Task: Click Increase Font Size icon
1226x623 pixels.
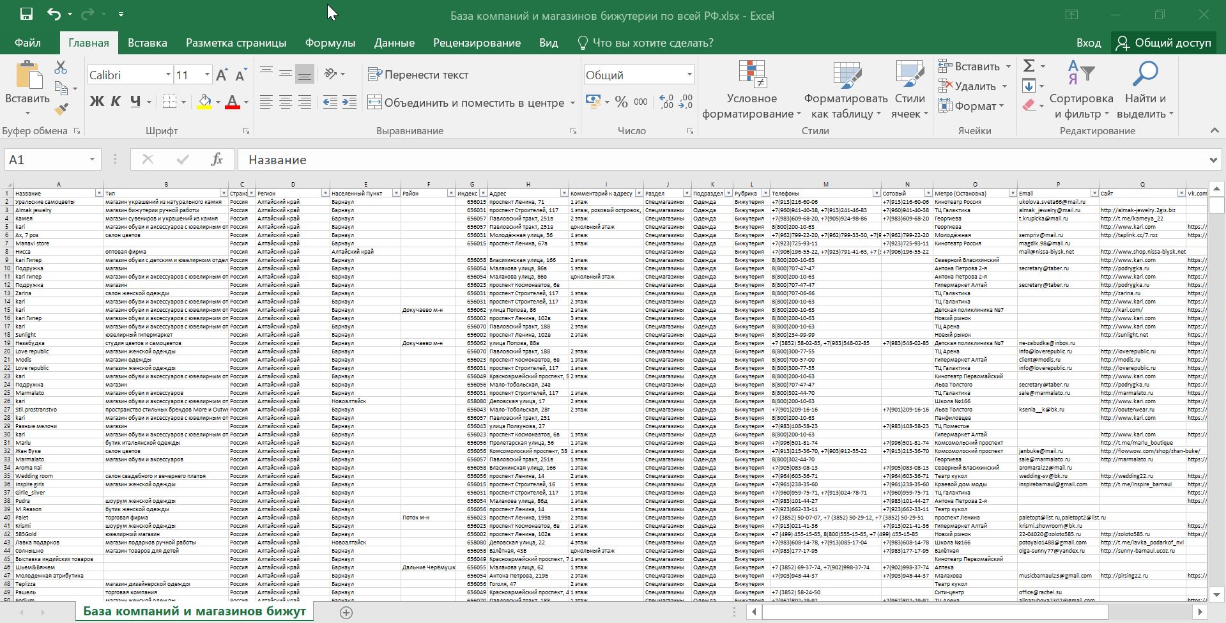Action: (x=222, y=75)
